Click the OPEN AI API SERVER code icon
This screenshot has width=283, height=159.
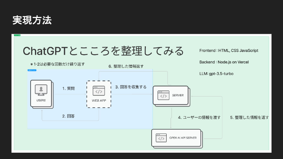coord(161,138)
